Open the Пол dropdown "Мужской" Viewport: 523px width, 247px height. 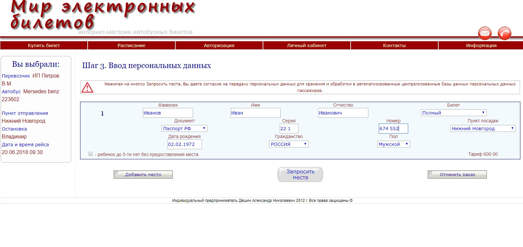[x=393, y=144]
